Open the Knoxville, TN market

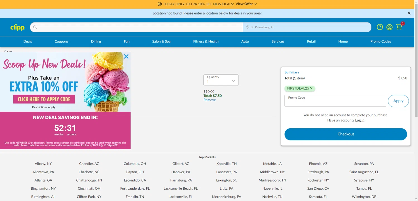(x=227, y=164)
